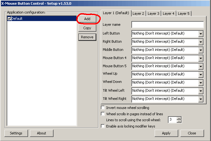Viewport: 211px width, 141px height.
Task: Close the setup window
Action: click(x=192, y=133)
